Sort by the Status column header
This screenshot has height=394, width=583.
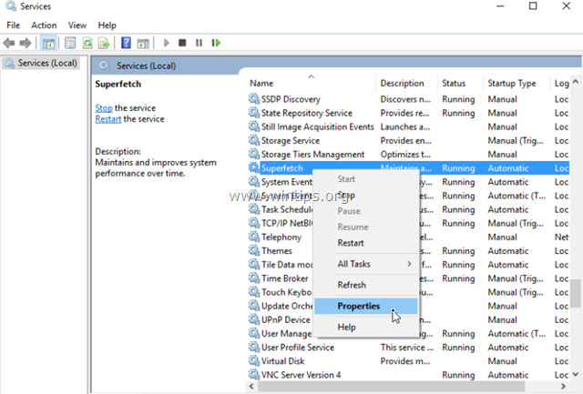460,83
